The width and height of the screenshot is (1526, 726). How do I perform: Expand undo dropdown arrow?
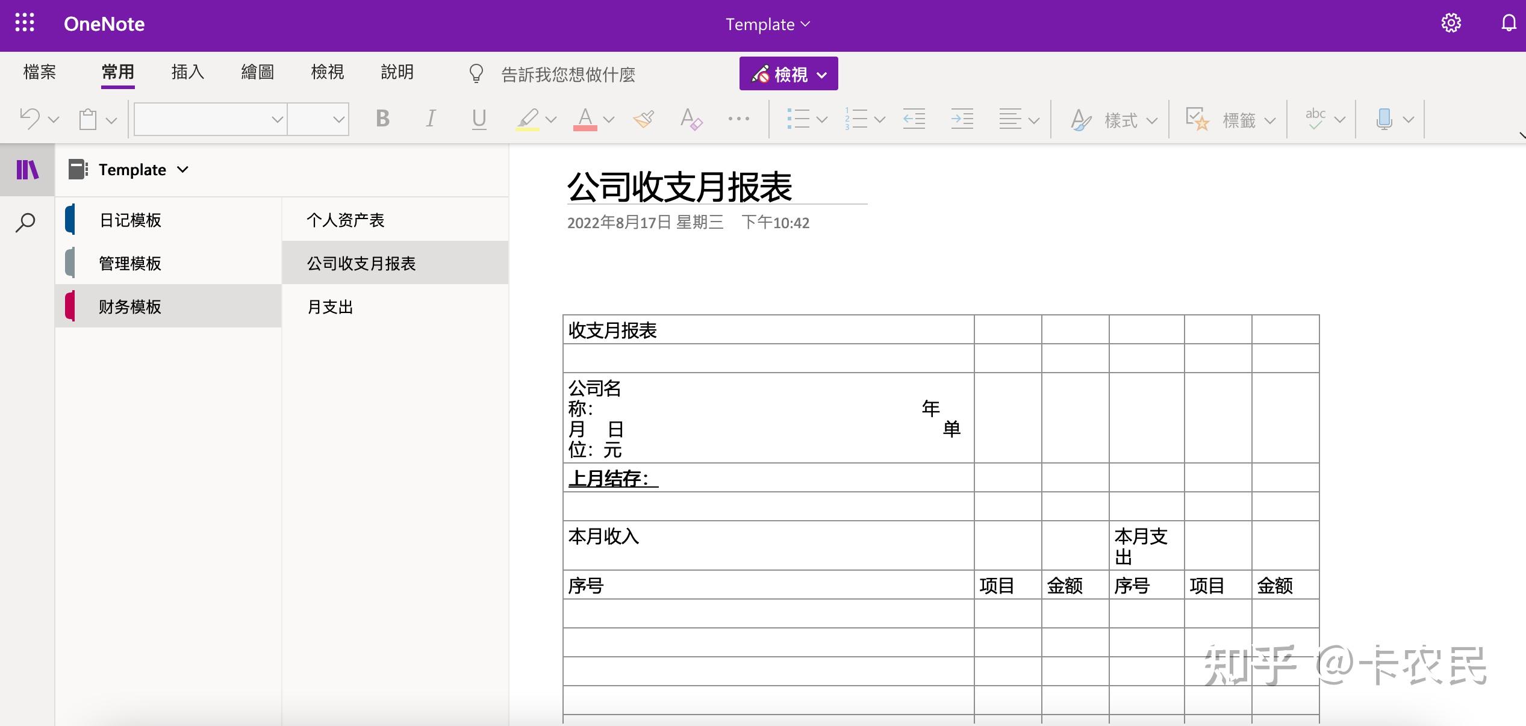click(x=54, y=120)
